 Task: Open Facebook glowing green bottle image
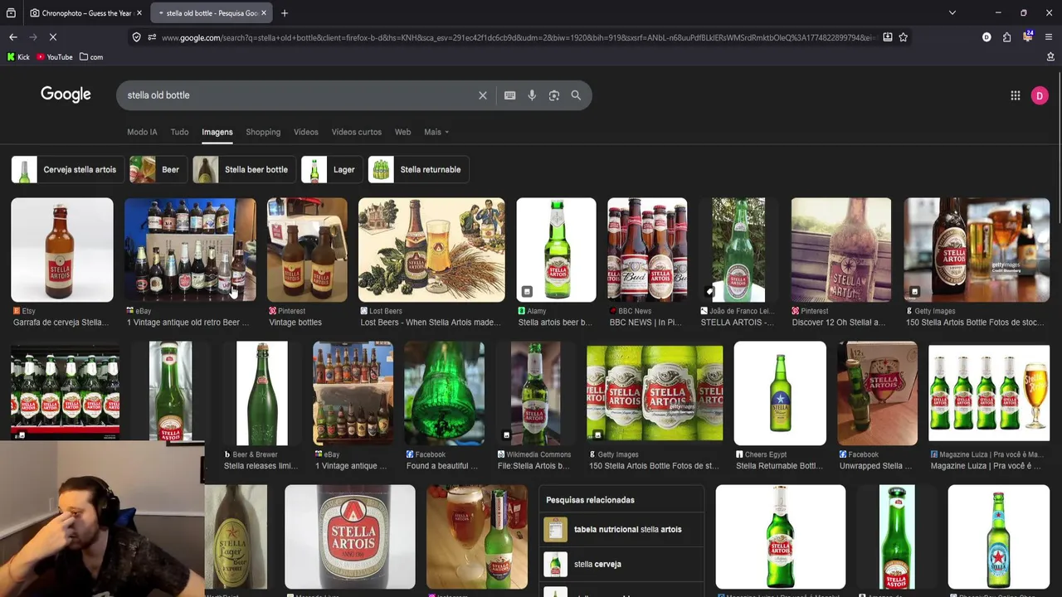[x=444, y=393]
